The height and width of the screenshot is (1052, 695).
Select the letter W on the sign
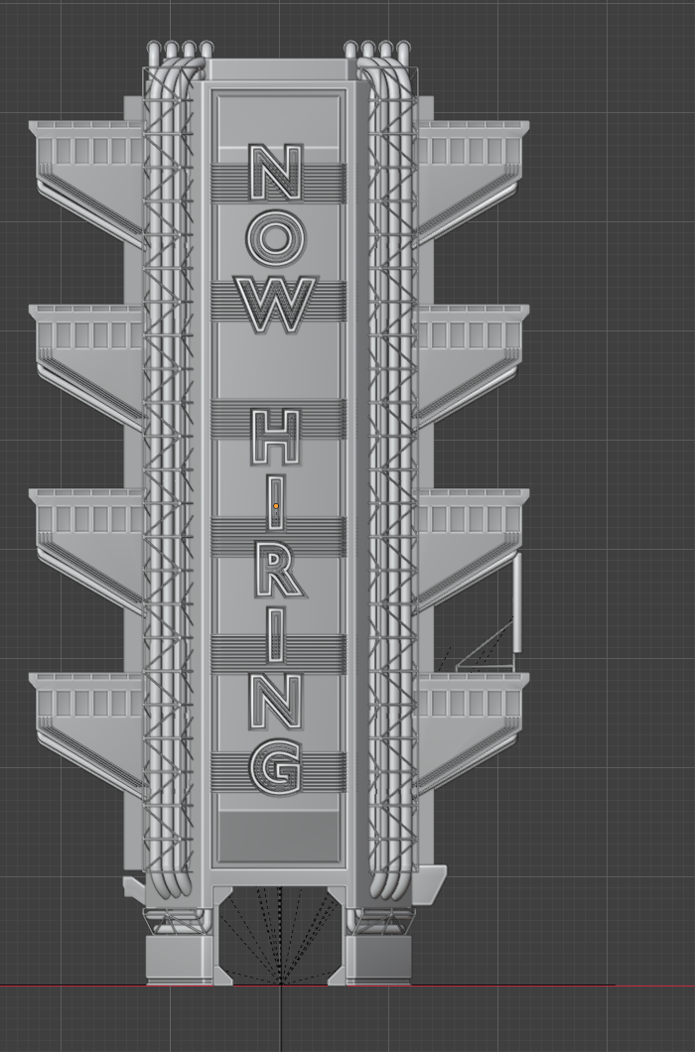277,306
